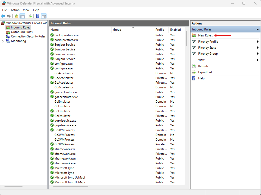Expand the Monitoring tree node
This screenshot has height=195, width=261.
click(3, 41)
